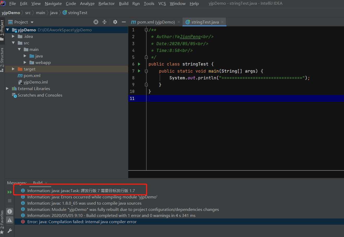
Task: Click run gutter arrow on line 7
Action: pos(139,71)
